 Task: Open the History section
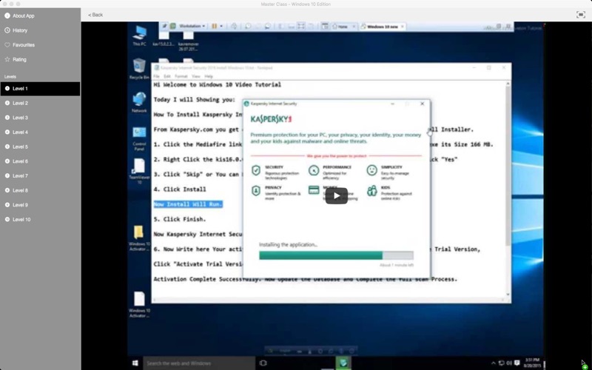pos(40,30)
